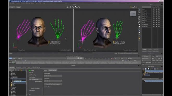Open the Model binding dropdown

[35, 79]
